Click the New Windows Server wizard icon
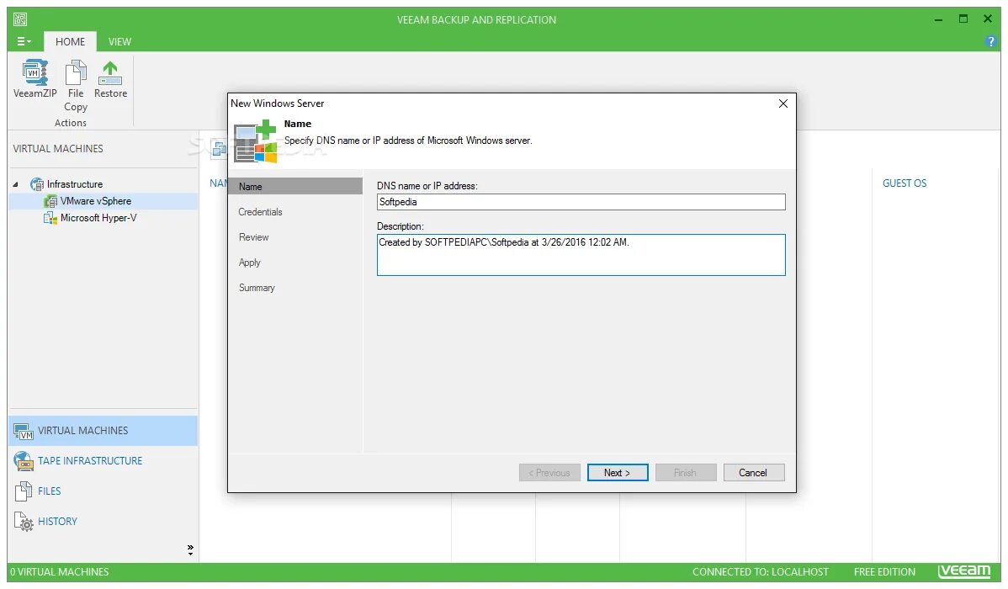1008x589 pixels. 255,142
